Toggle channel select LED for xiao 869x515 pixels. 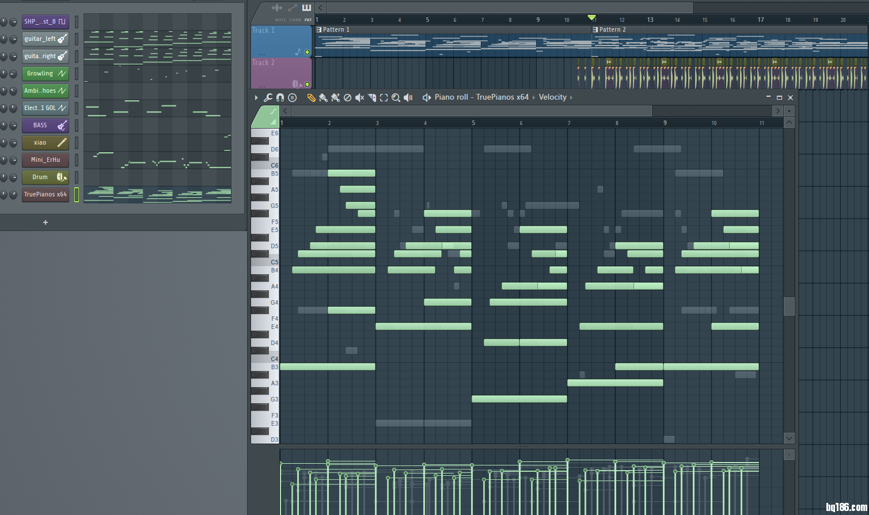77,143
